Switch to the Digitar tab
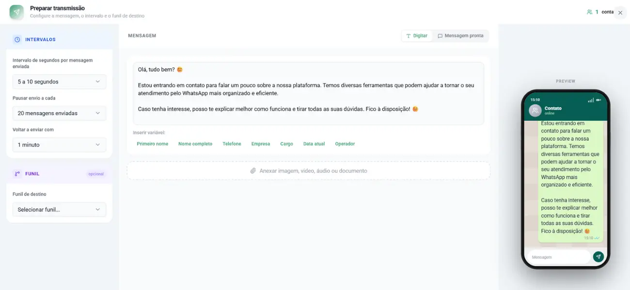 click(417, 36)
